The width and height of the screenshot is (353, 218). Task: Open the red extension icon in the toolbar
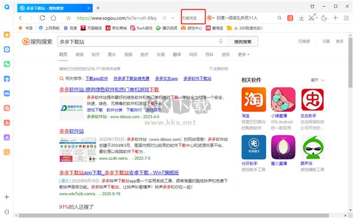coord(290,18)
